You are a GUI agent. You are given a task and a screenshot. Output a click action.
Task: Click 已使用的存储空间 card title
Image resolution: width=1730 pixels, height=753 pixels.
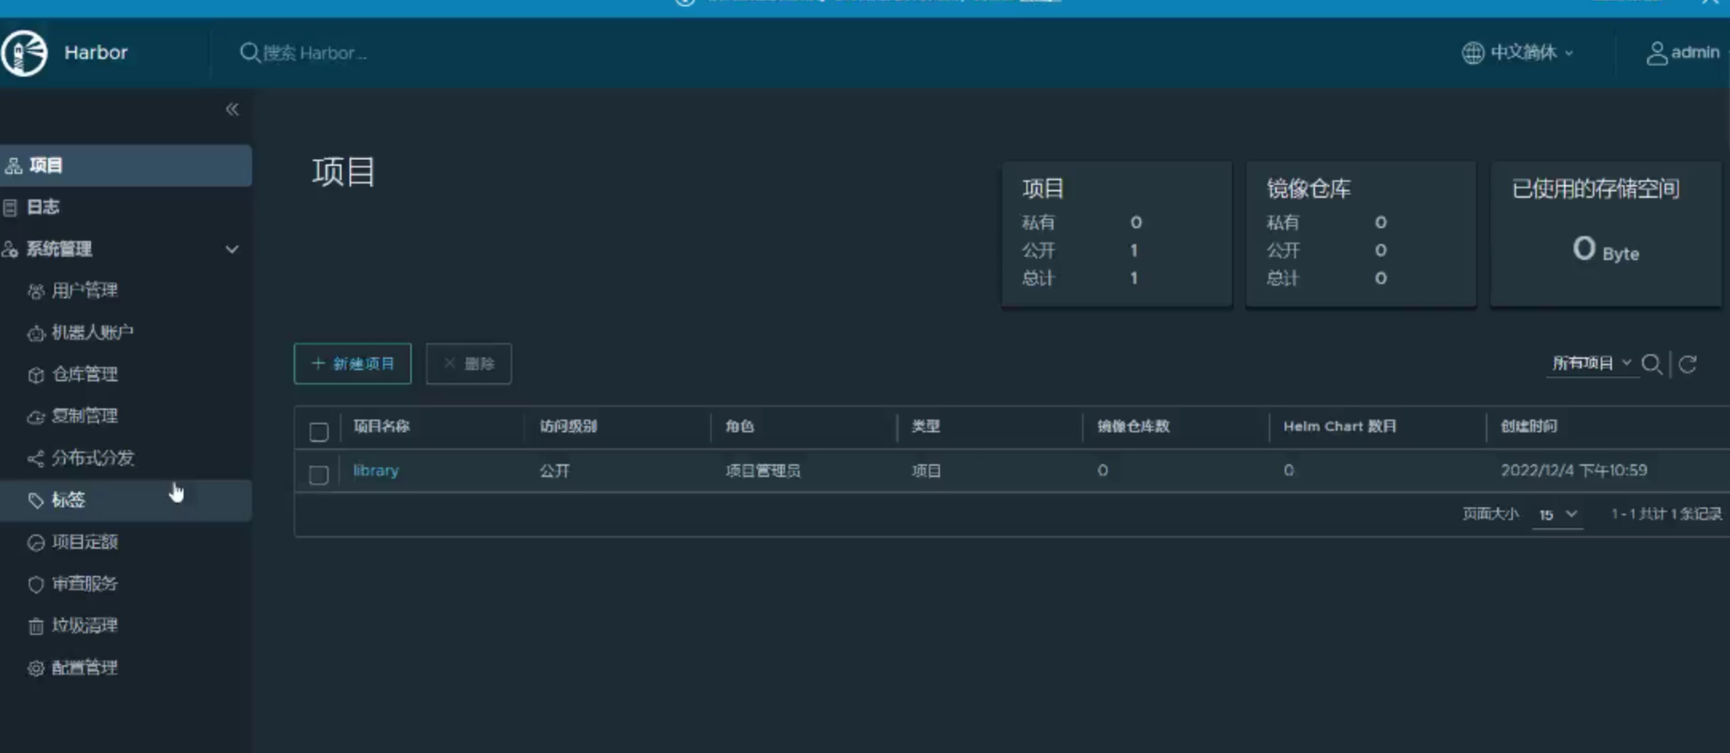point(1596,188)
